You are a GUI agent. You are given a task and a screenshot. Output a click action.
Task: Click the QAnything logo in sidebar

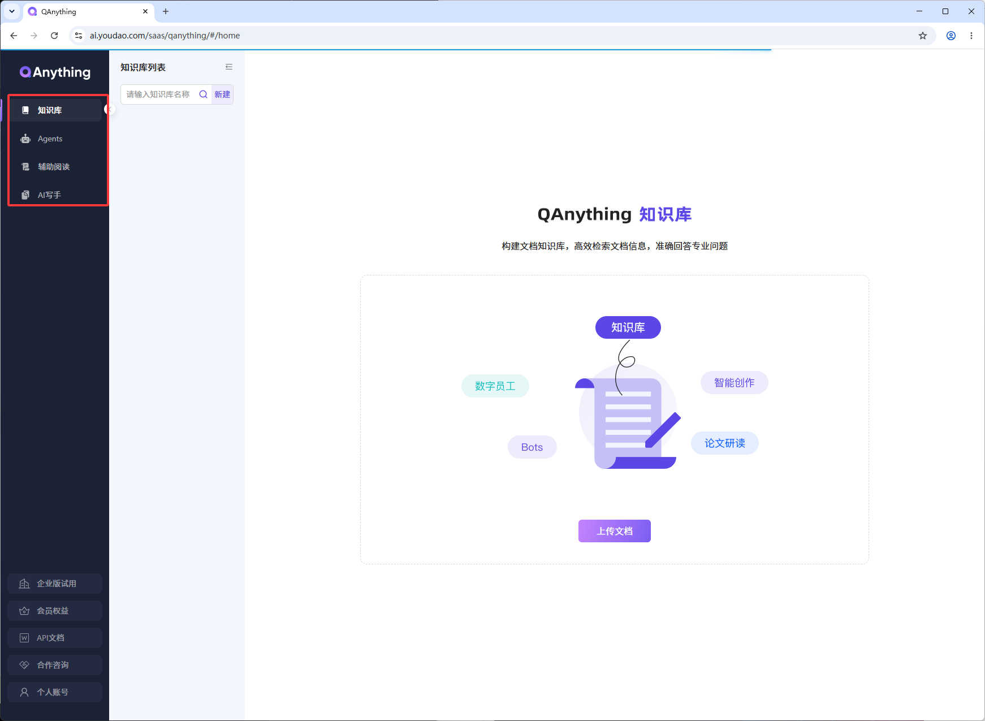click(x=55, y=72)
